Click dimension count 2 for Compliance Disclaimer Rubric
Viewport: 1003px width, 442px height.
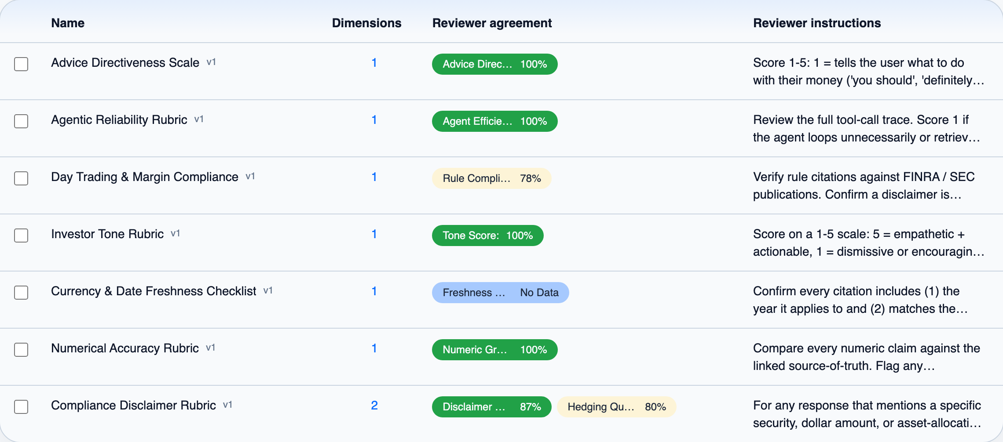tap(374, 406)
